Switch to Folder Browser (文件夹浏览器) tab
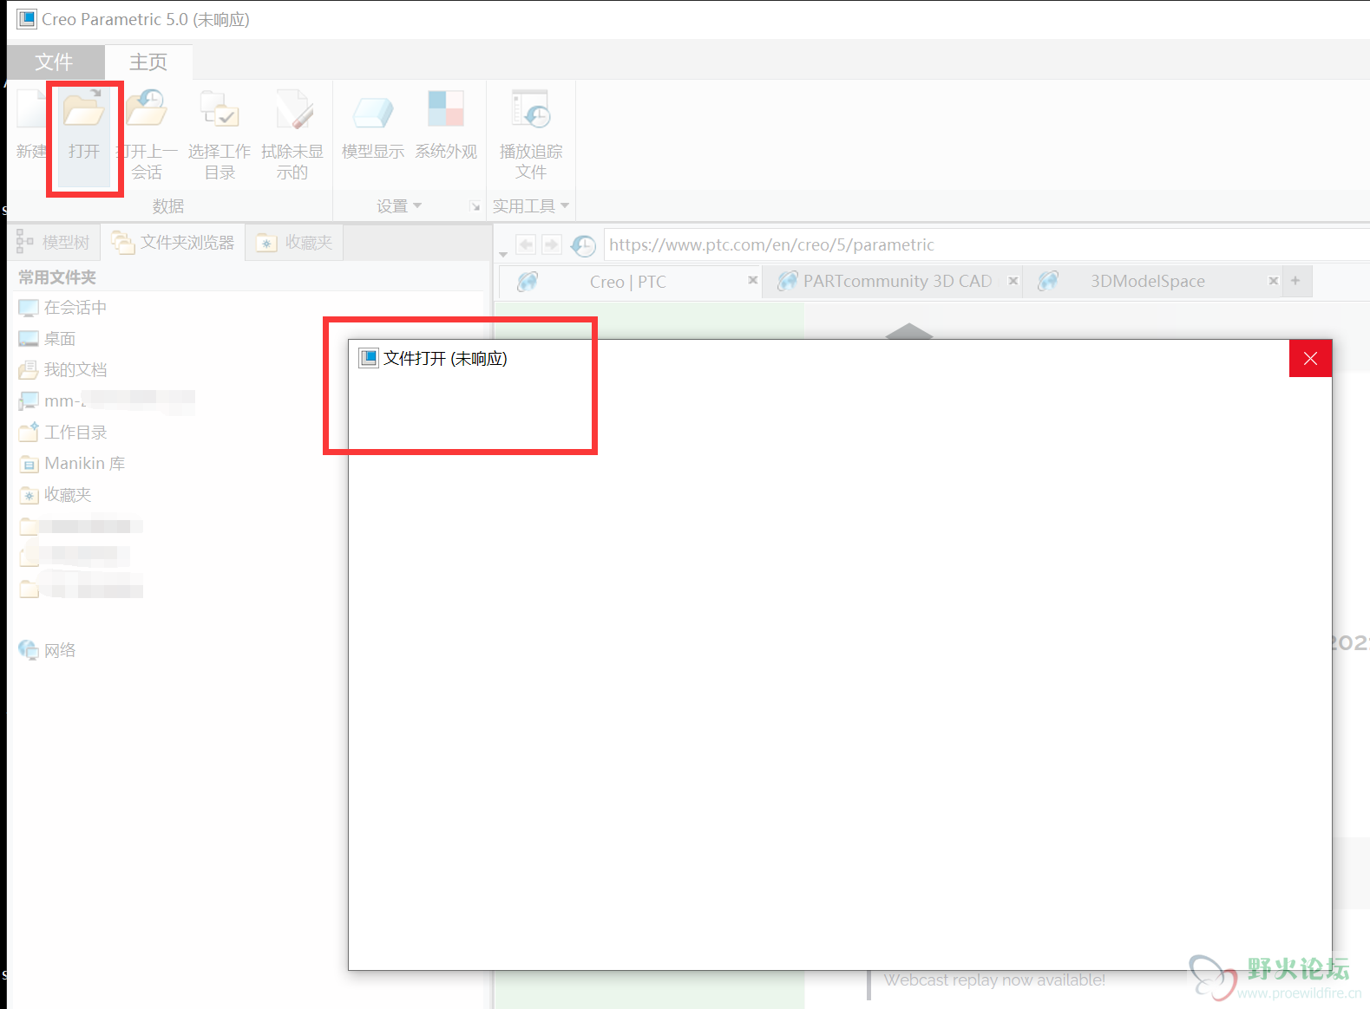This screenshot has height=1009, width=1370. 174,243
